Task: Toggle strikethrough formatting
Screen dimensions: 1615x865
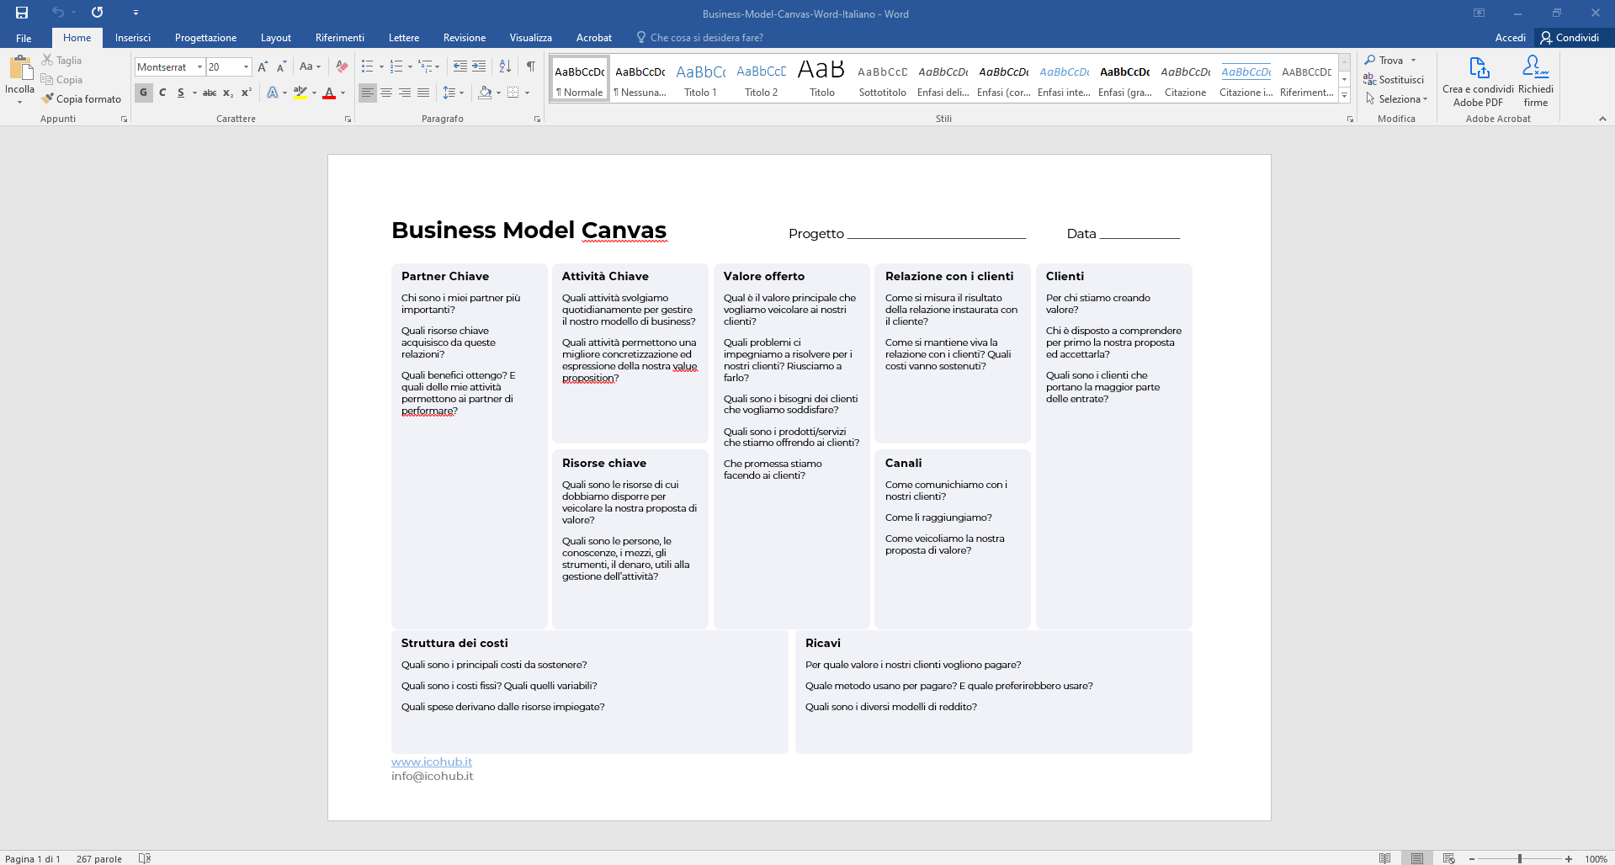Action: 209,93
